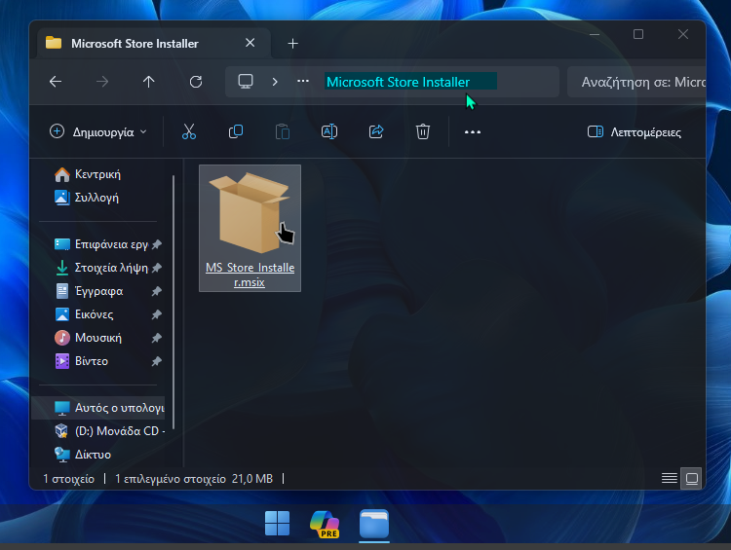
Task: Cut the selected file with scissors icon
Action: [x=189, y=131]
